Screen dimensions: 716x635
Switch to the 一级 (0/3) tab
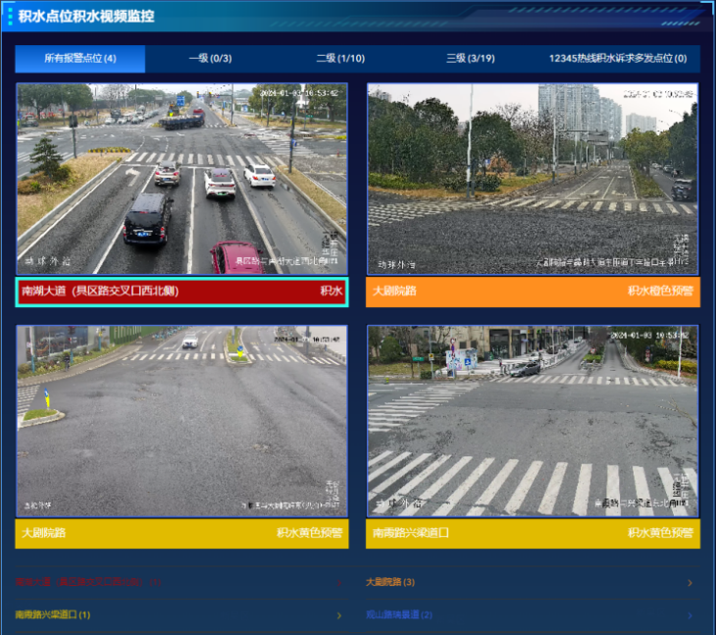210,59
